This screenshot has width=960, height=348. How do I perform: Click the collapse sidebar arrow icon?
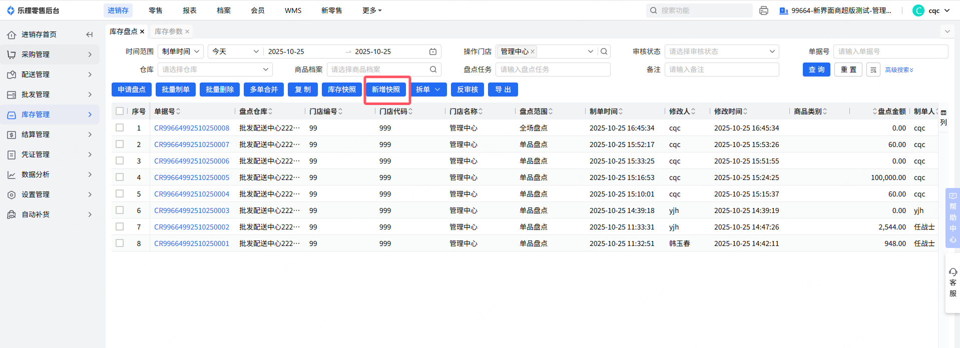89,34
